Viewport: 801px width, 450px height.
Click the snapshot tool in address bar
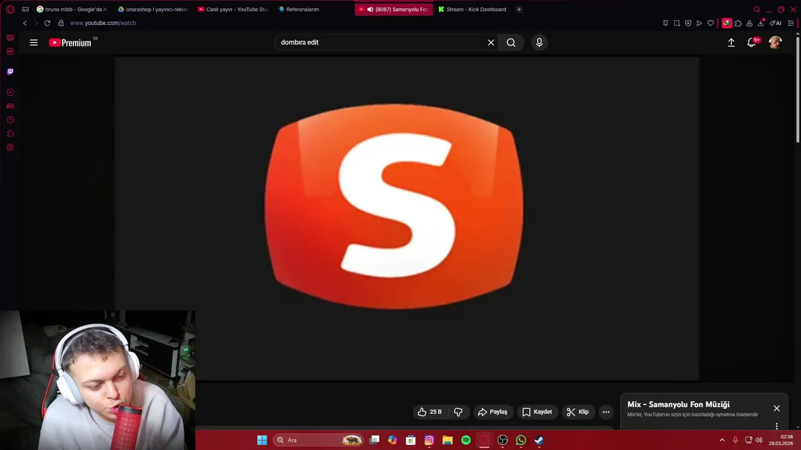(x=676, y=23)
